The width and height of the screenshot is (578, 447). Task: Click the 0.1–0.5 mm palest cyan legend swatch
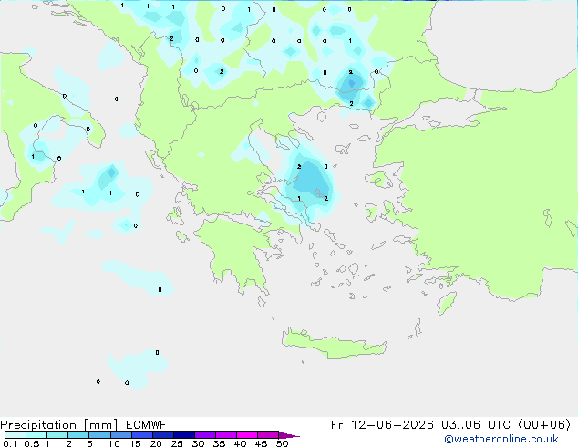coord(15,435)
